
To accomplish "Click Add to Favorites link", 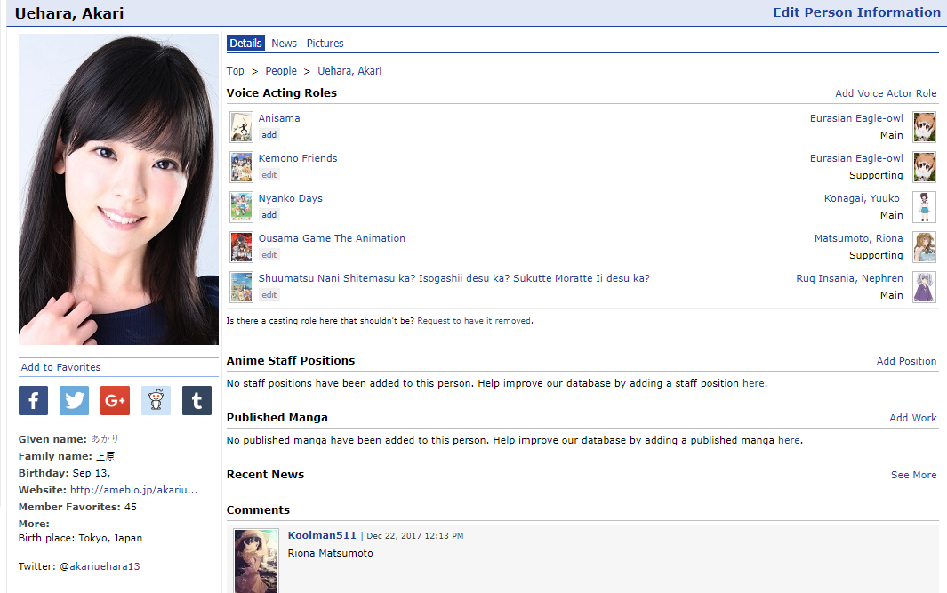I will pyautogui.click(x=60, y=367).
